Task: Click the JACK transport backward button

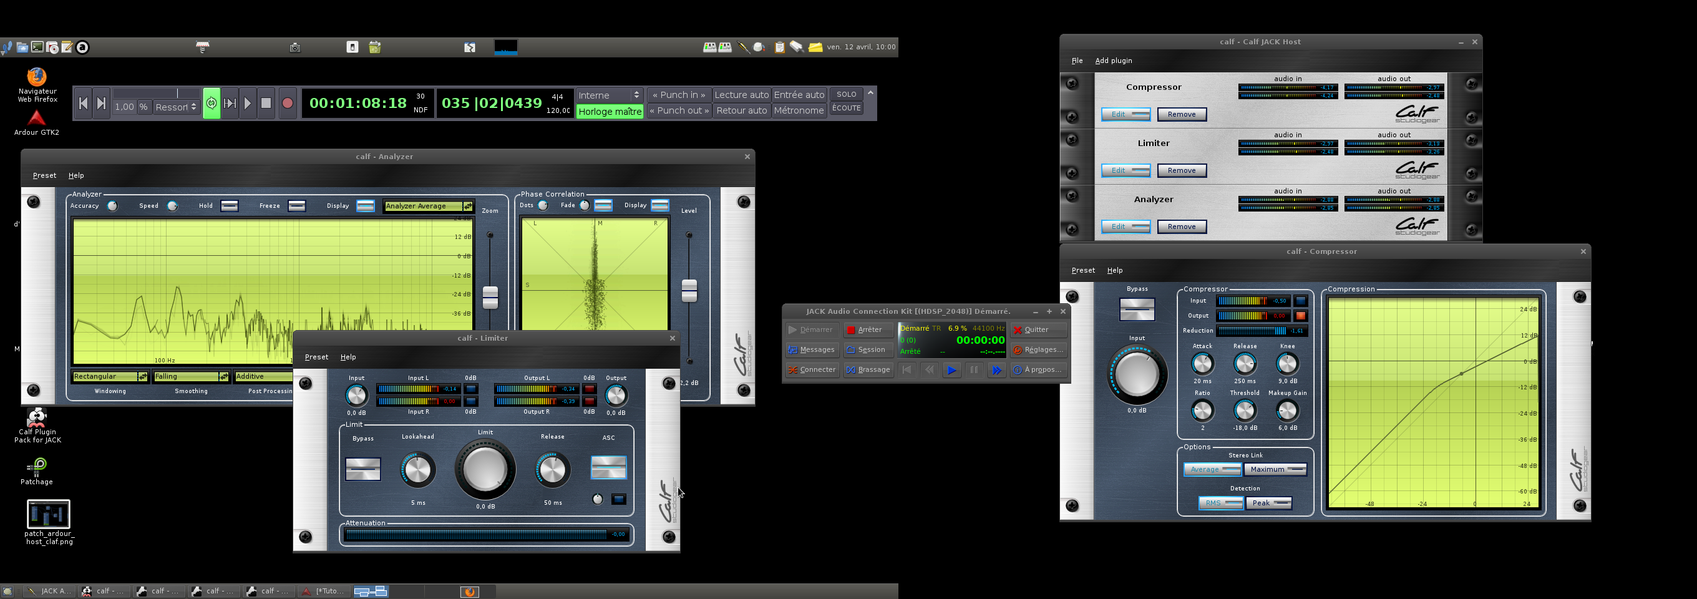Action: (x=929, y=369)
